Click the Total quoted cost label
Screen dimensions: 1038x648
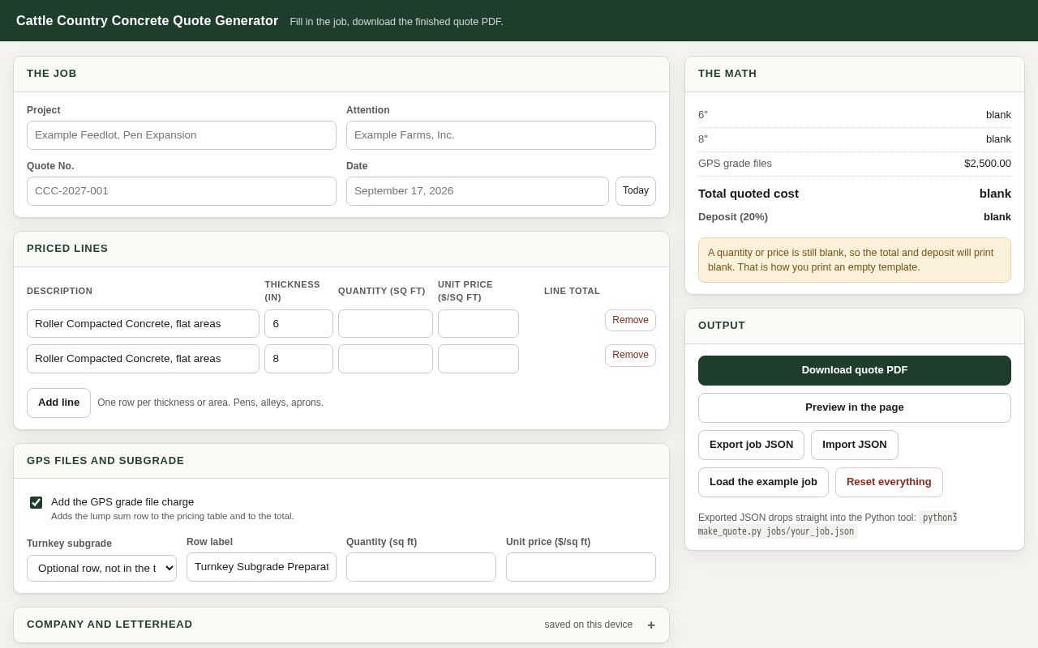click(748, 194)
